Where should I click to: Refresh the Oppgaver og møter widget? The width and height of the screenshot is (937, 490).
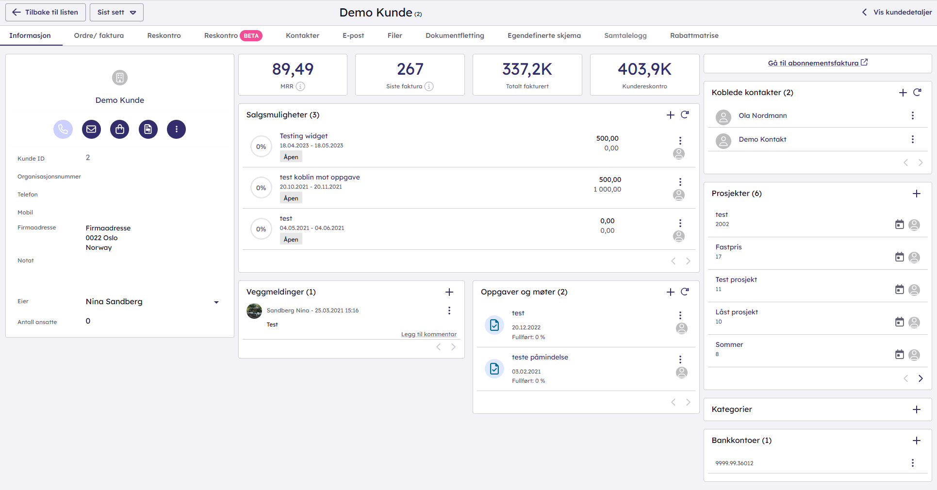click(685, 292)
